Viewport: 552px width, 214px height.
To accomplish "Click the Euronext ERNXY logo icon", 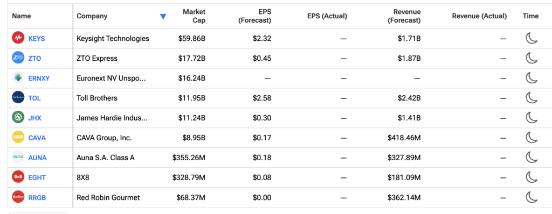I will (x=18, y=77).
